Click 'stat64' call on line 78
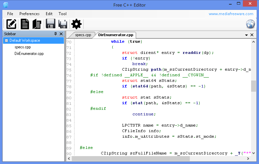This screenshot has height=164, width=259. (140, 86)
